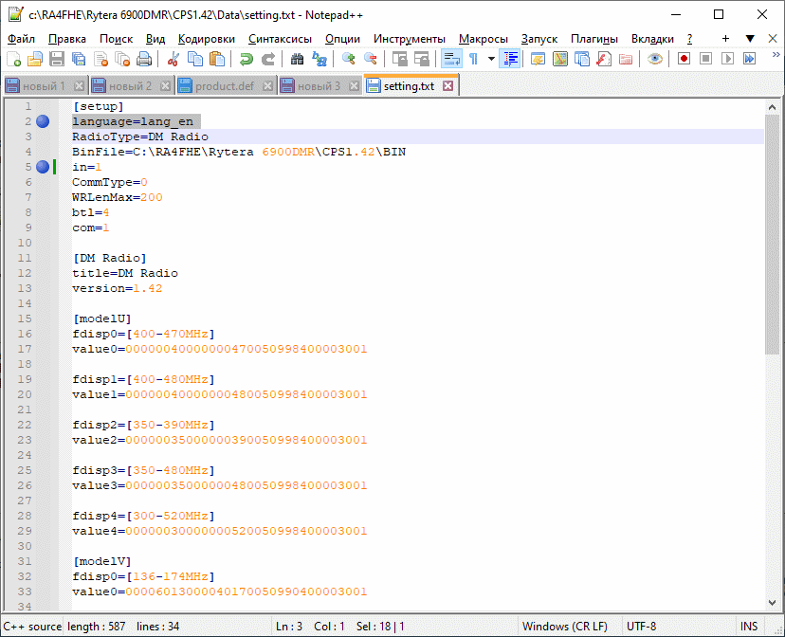
Task: Zoom in with the magnifier plus icon
Action: pos(349,59)
